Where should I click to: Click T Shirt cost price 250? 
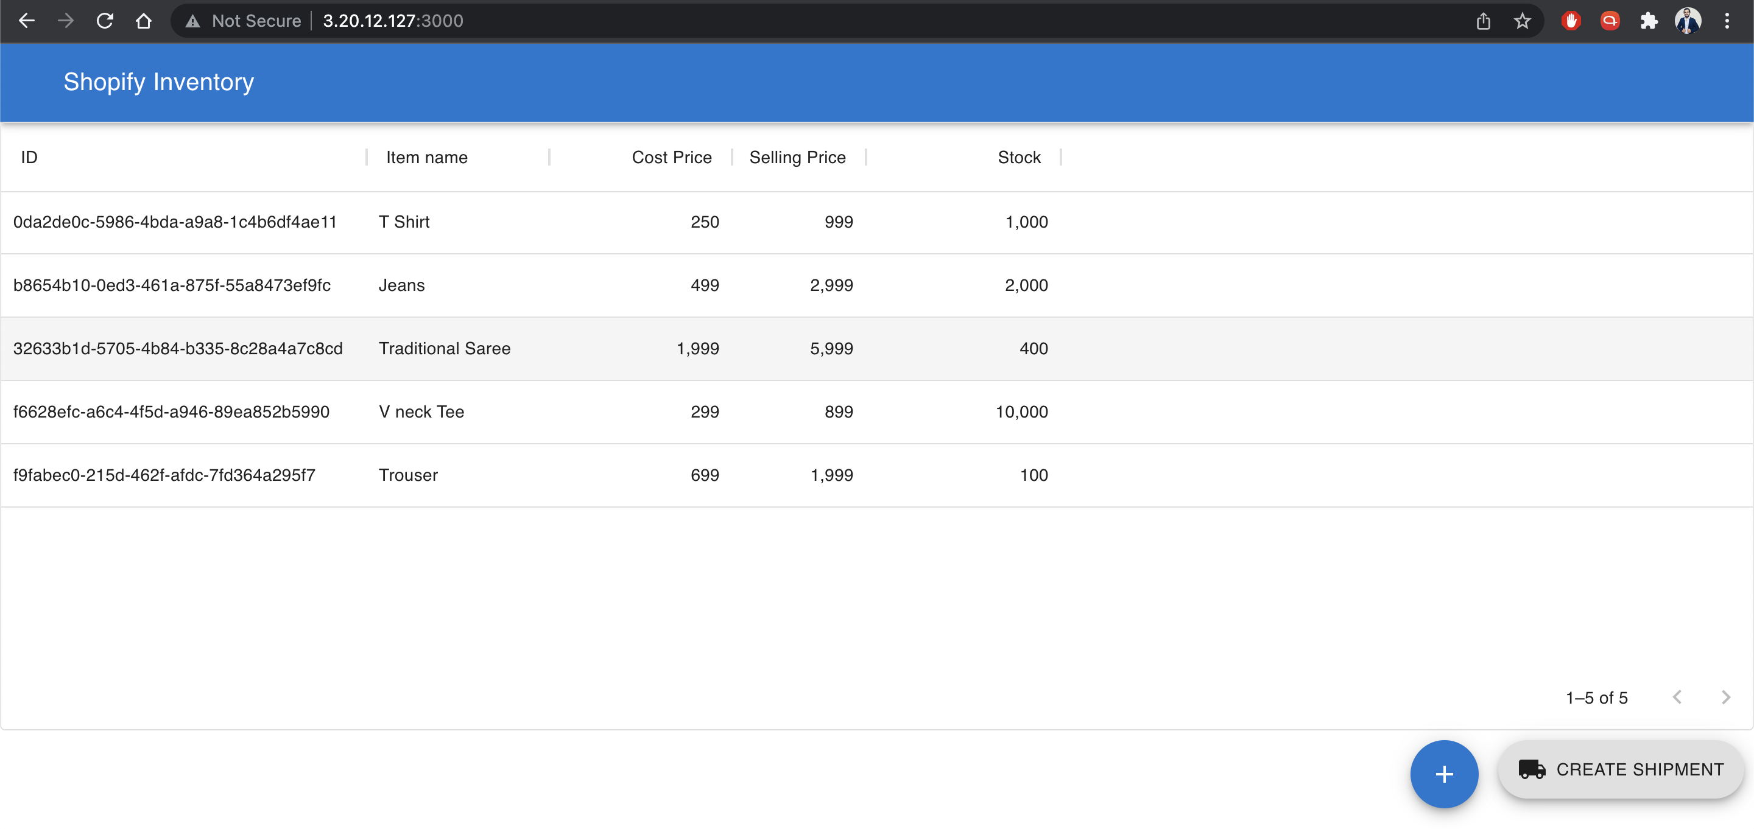[x=705, y=222]
